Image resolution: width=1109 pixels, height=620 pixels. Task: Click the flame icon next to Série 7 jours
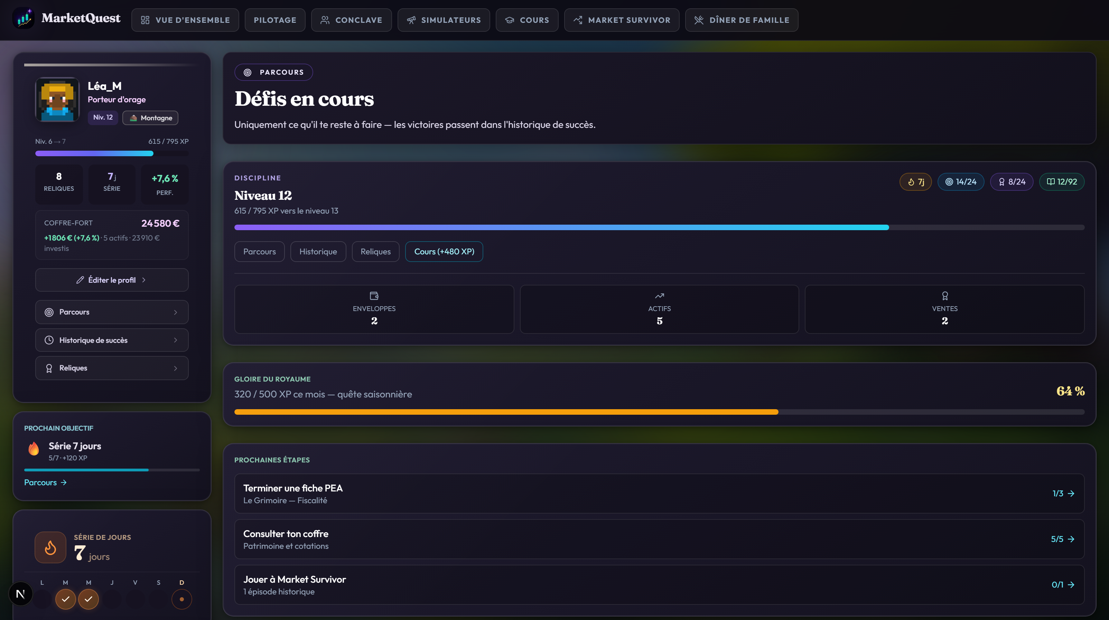coord(34,449)
